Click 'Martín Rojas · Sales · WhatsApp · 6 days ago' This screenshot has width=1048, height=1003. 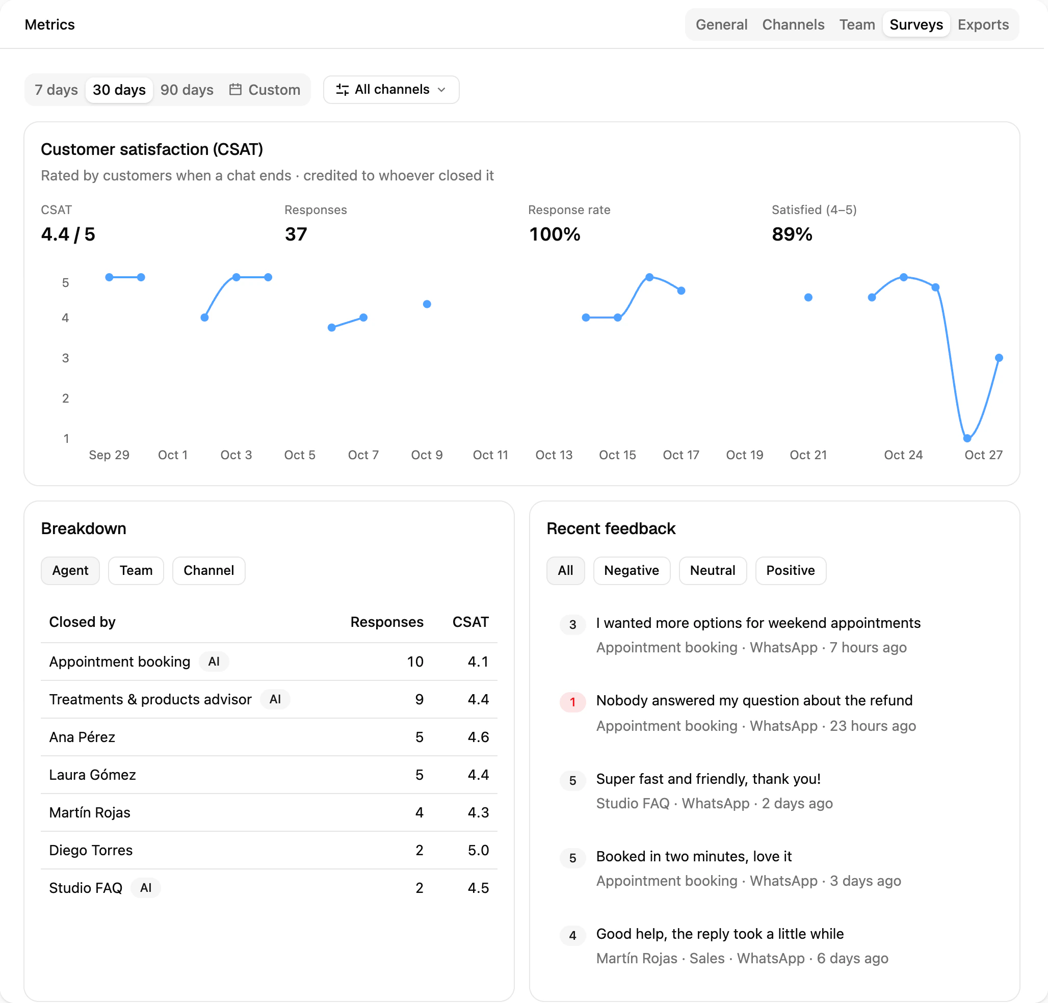(x=742, y=958)
